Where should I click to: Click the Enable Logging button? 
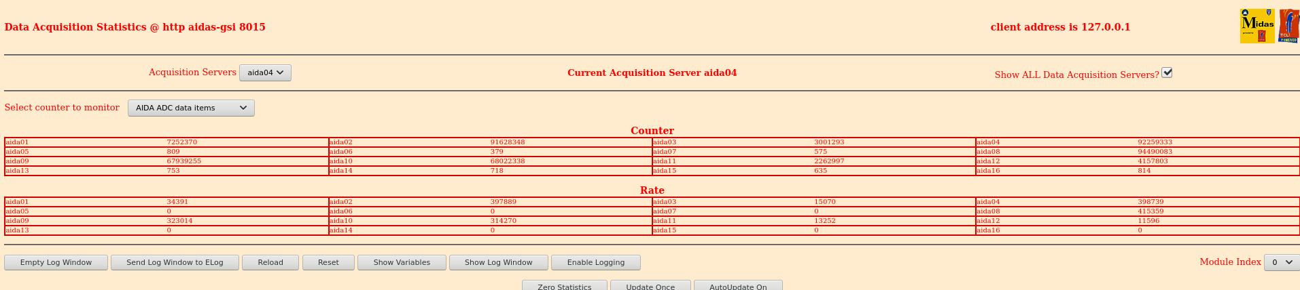pos(596,262)
